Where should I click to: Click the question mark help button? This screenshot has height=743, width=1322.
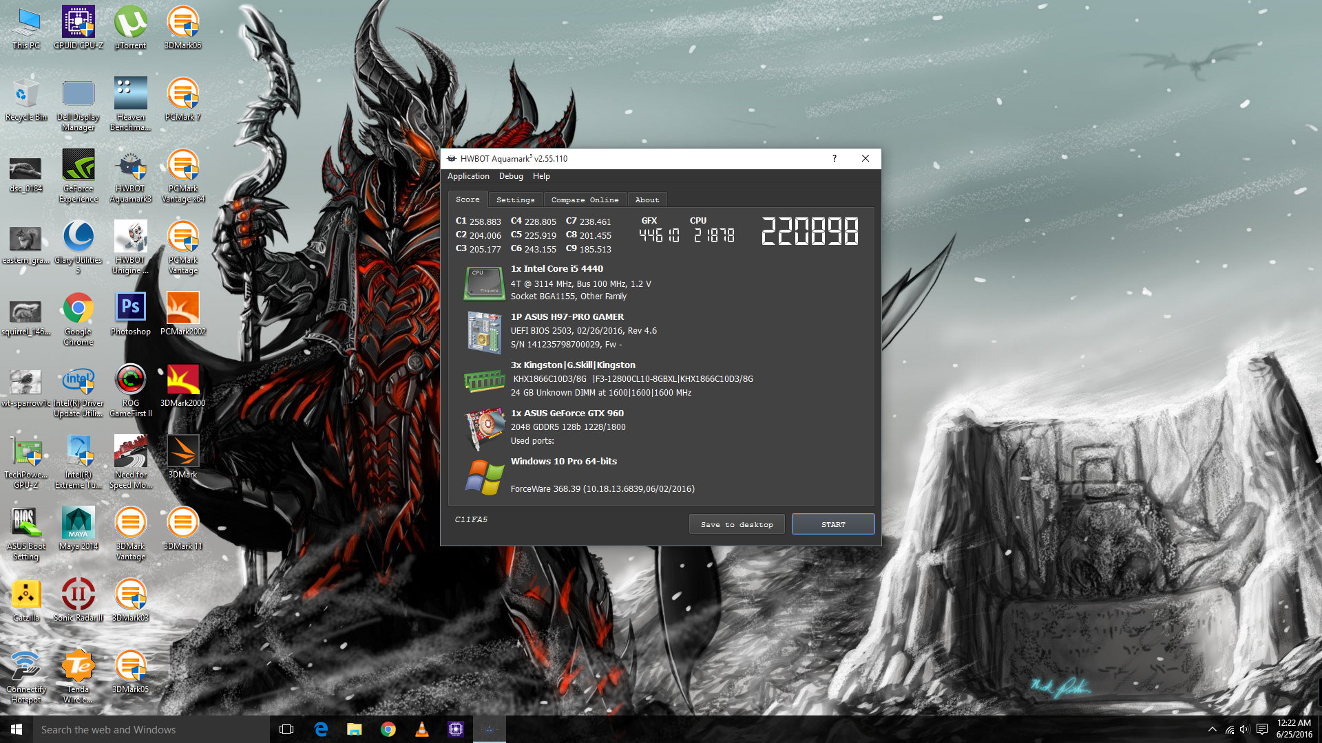pos(835,158)
